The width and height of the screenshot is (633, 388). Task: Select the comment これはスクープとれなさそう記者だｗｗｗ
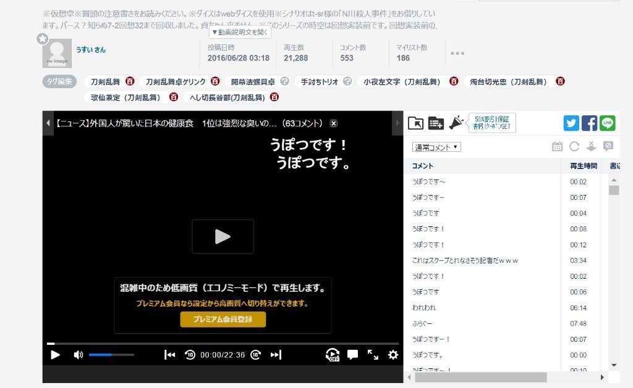(x=465, y=261)
